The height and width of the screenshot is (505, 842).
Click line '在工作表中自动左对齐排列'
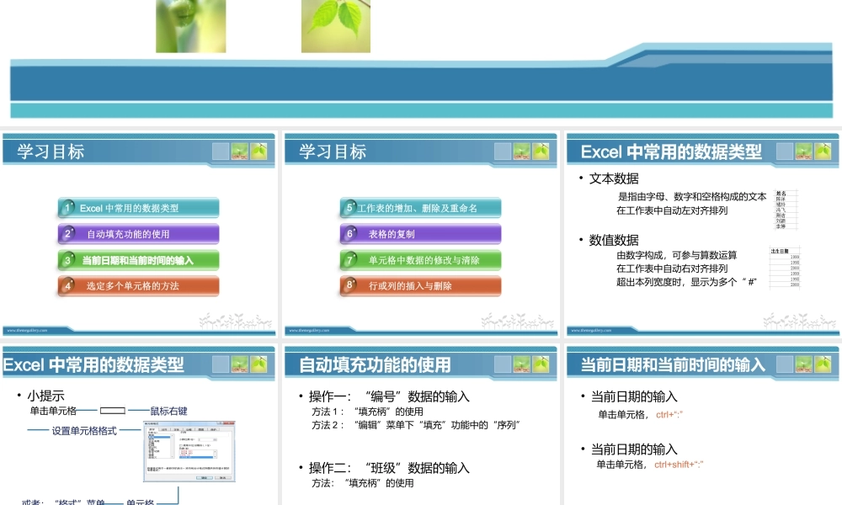(x=672, y=211)
